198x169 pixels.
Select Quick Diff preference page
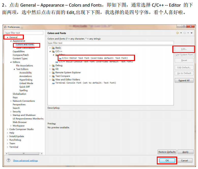tap(24, 87)
